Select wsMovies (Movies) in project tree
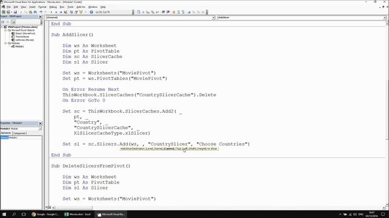Image resolution: width=389 pixels, height=218 pixels. (x=24, y=40)
